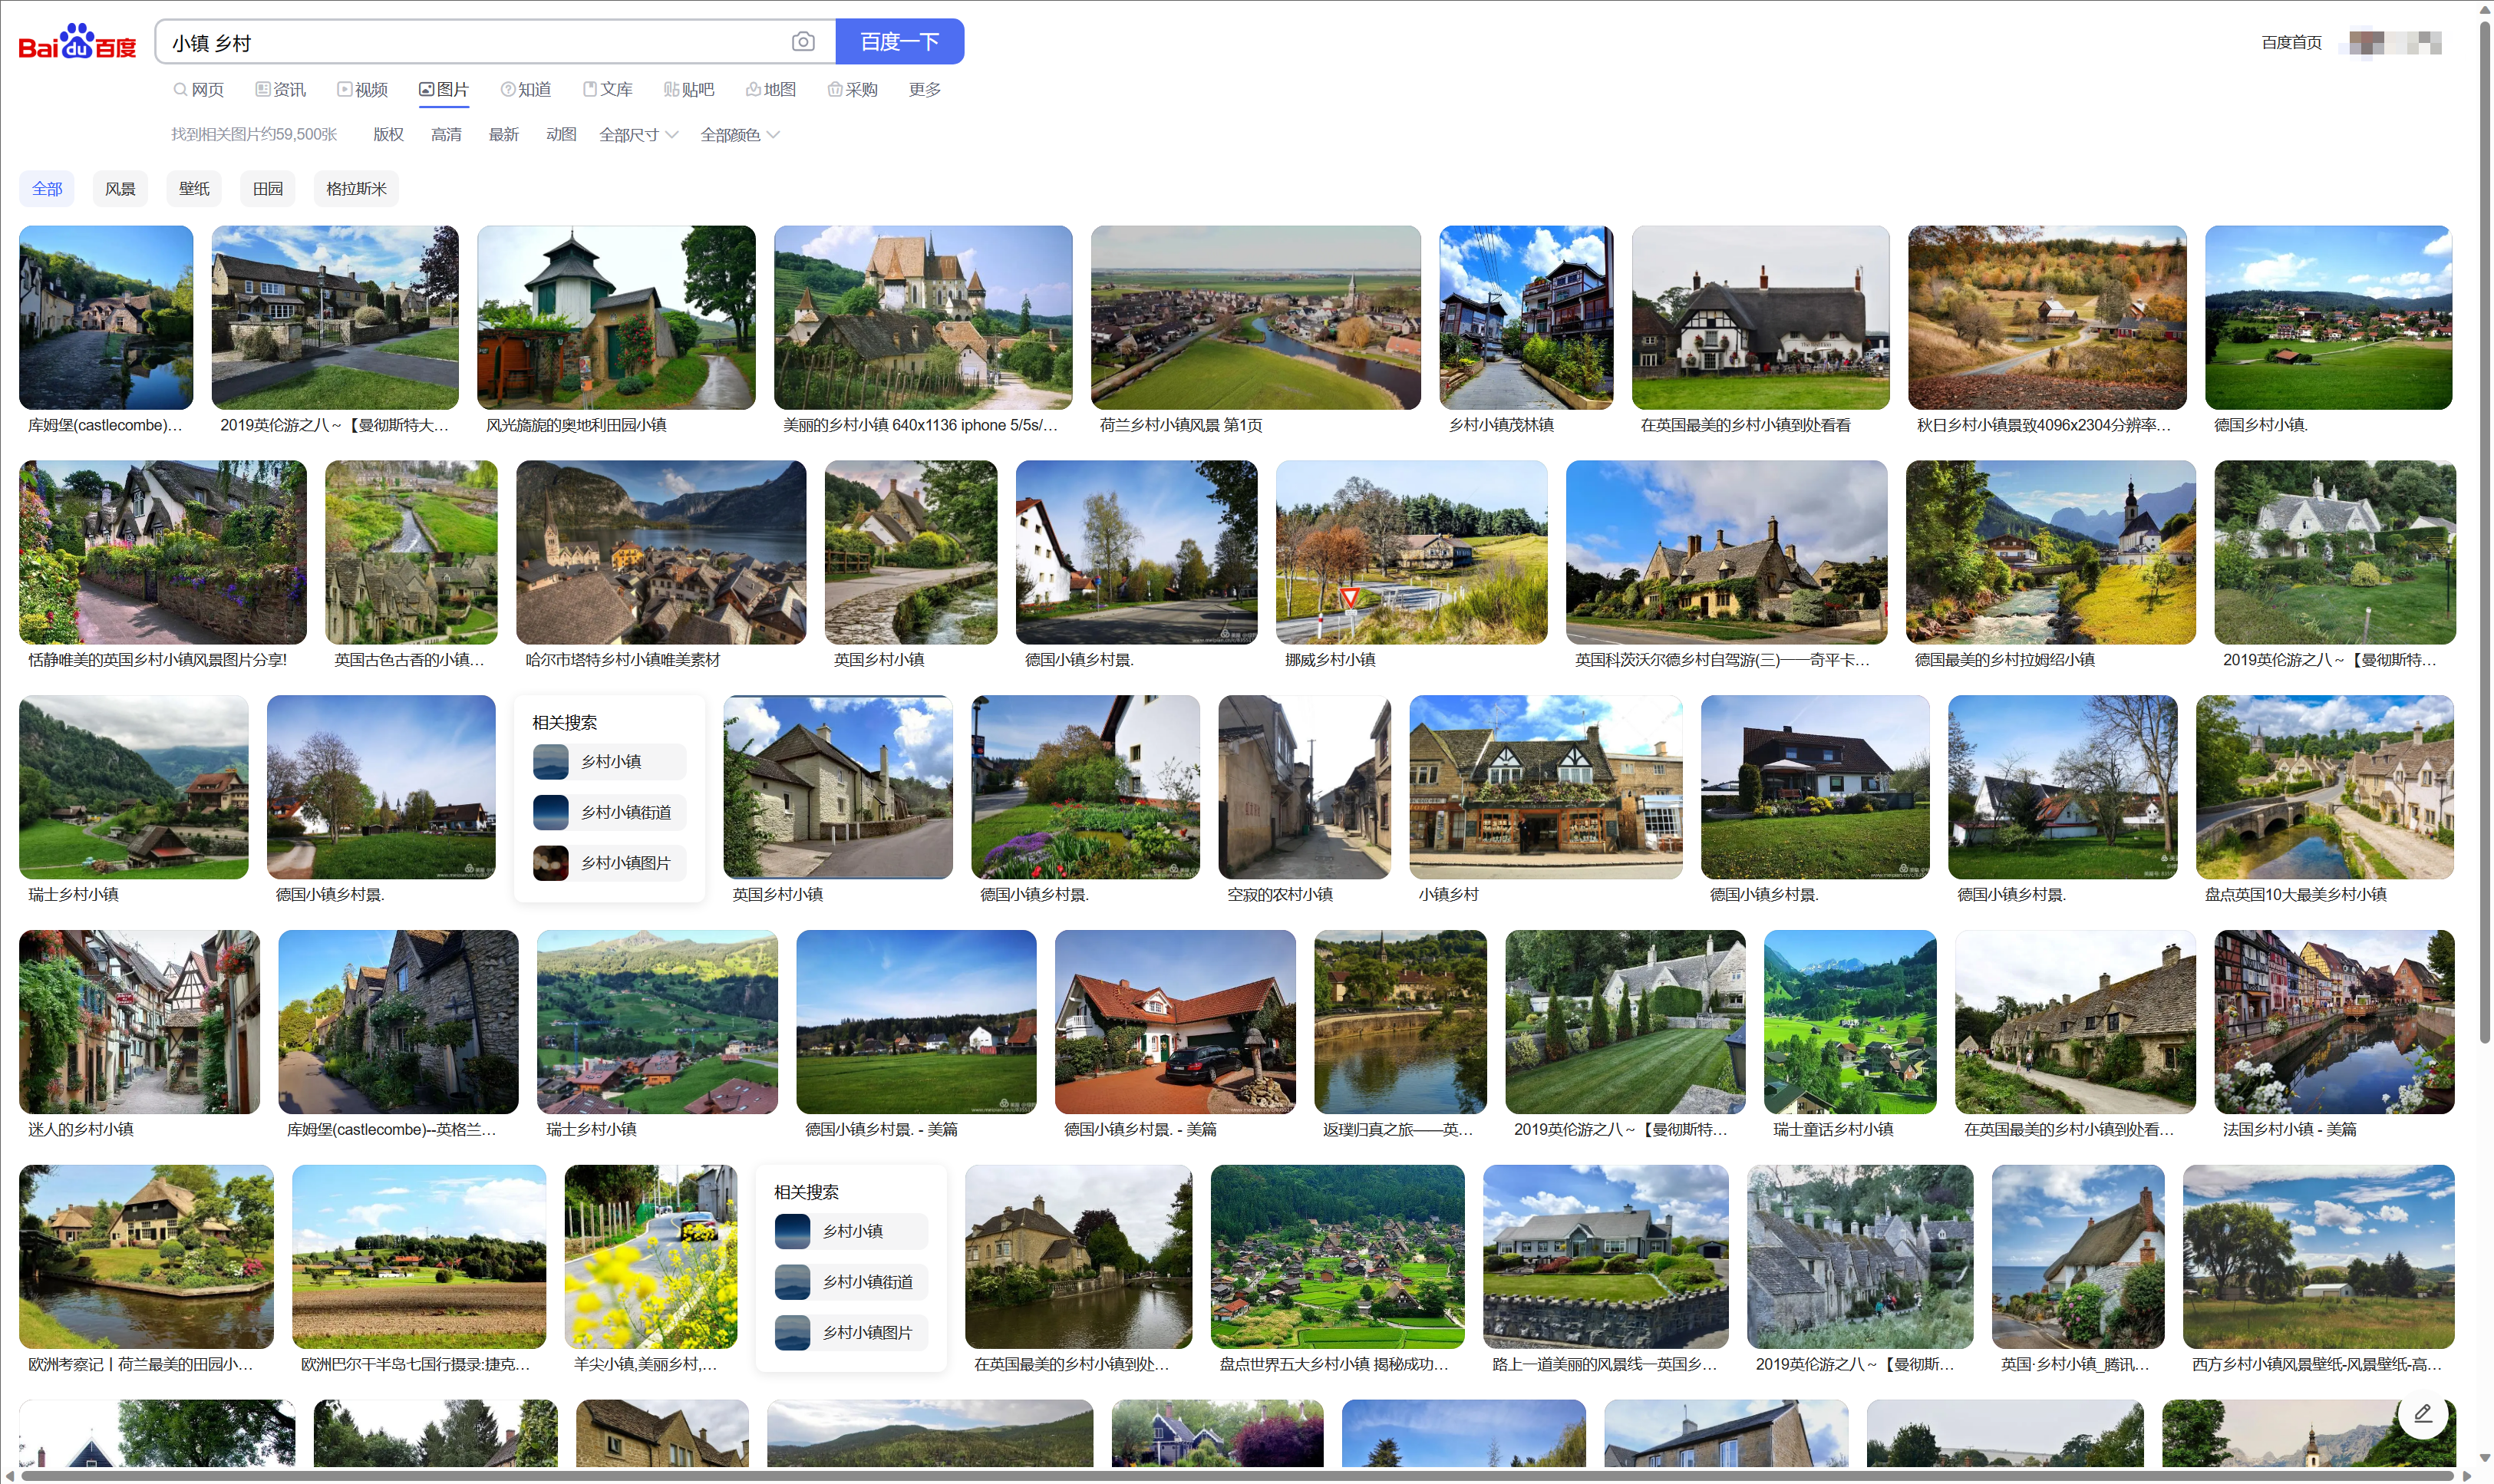The height and width of the screenshot is (1484, 2494).
Task: Toggle the 高清 filter
Action: click(x=446, y=135)
